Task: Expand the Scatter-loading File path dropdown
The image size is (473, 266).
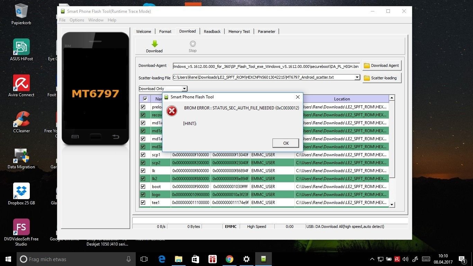Action: click(x=357, y=77)
